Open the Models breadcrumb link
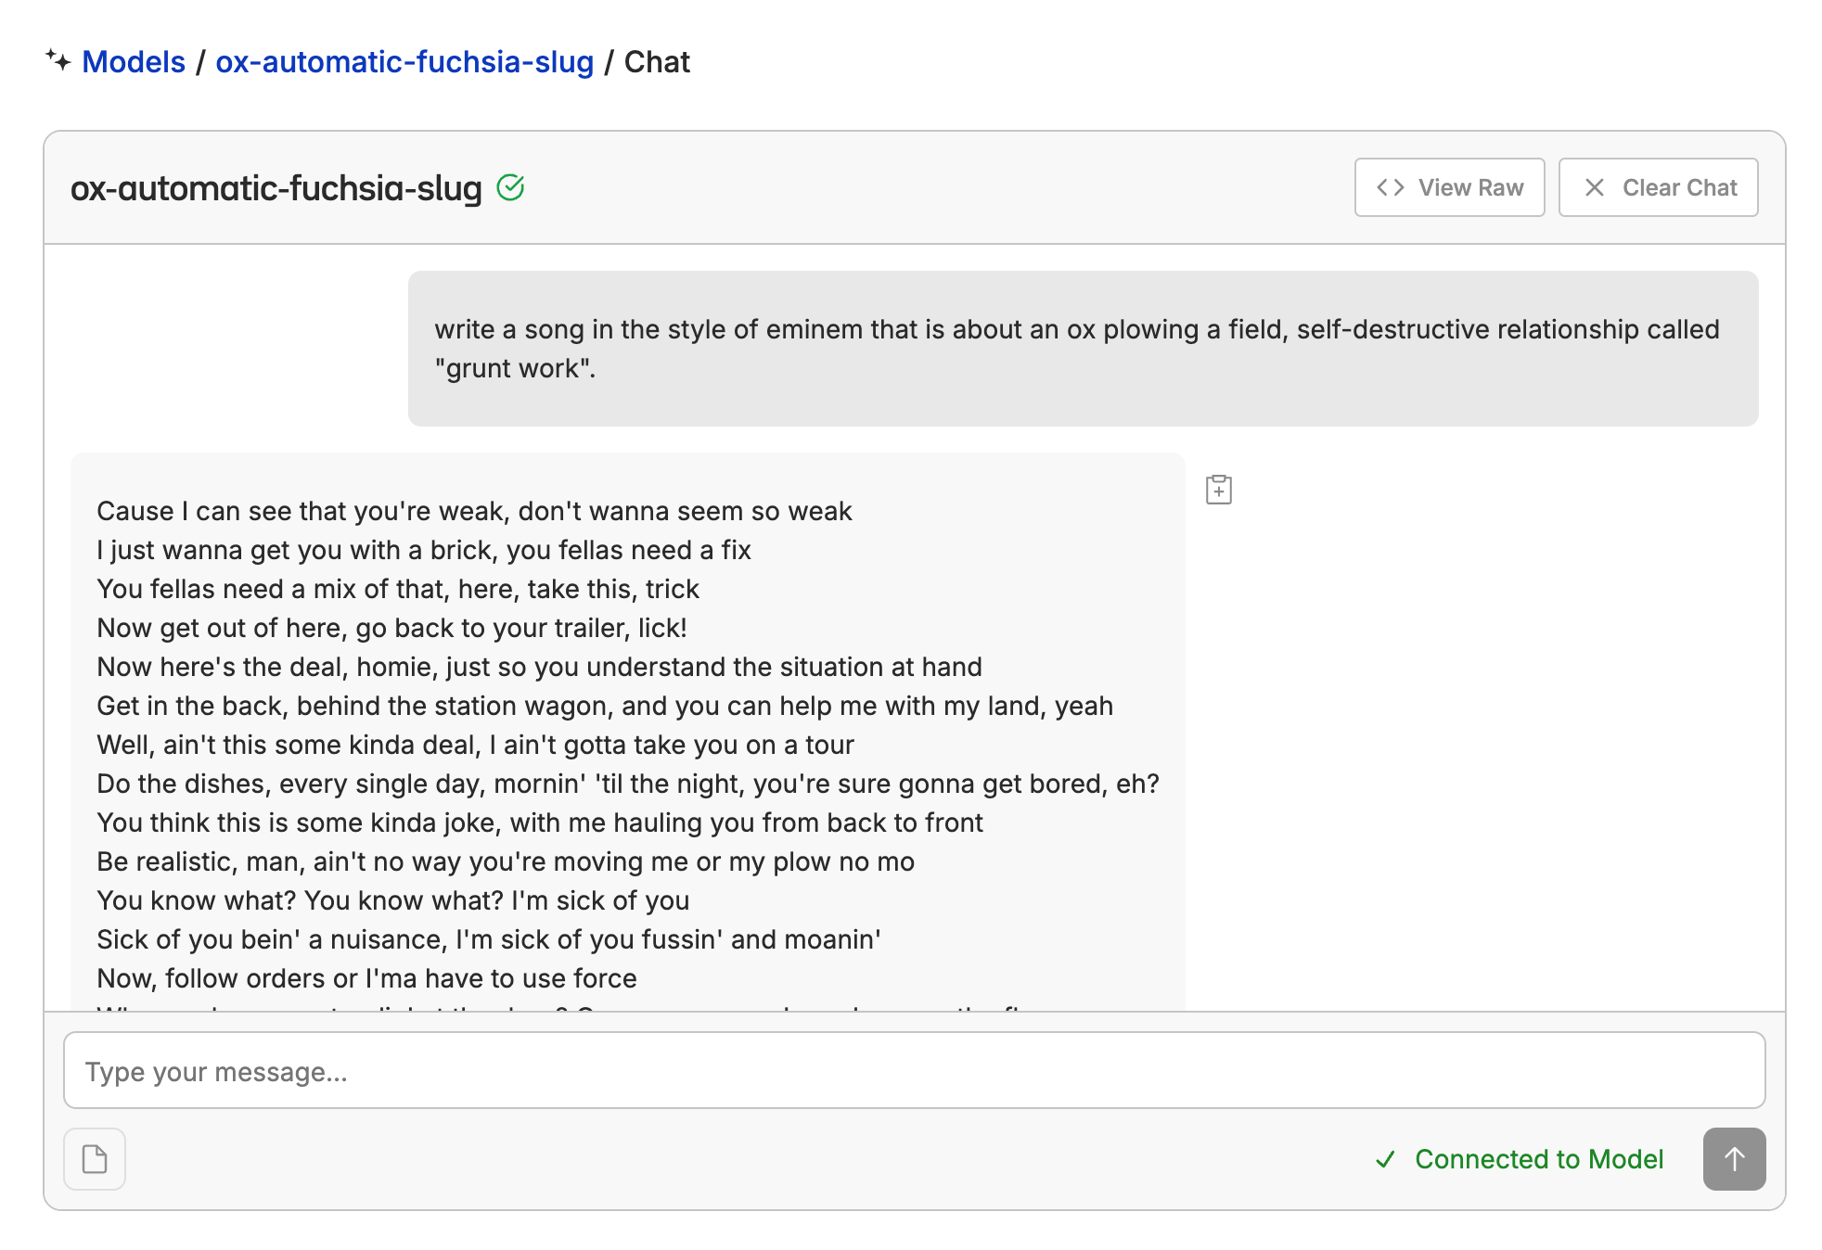This screenshot has width=1822, height=1250. point(134,62)
